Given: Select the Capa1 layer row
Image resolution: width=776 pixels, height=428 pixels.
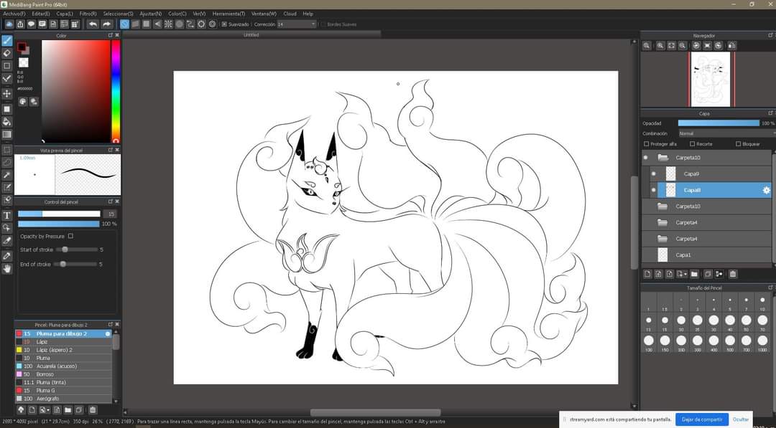Looking at the screenshot, I should pos(706,255).
